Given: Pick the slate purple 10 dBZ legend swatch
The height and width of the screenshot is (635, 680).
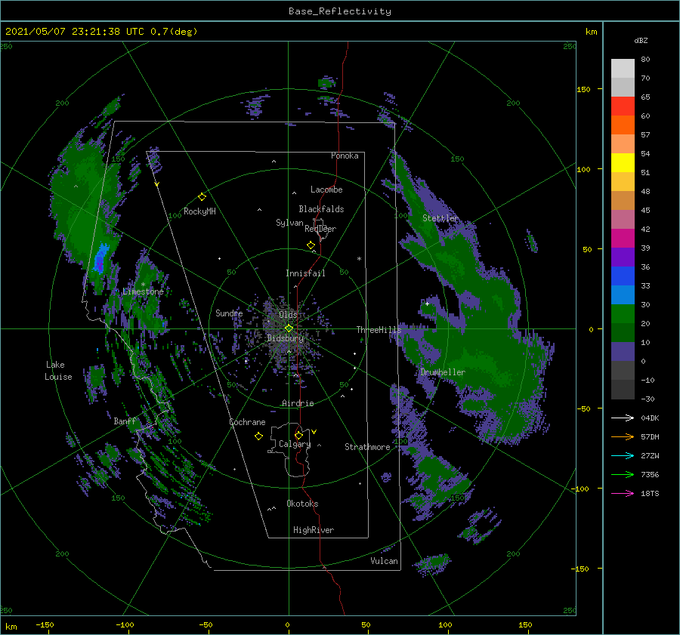Looking at the screenshot, I should click(x=623, y=352).
